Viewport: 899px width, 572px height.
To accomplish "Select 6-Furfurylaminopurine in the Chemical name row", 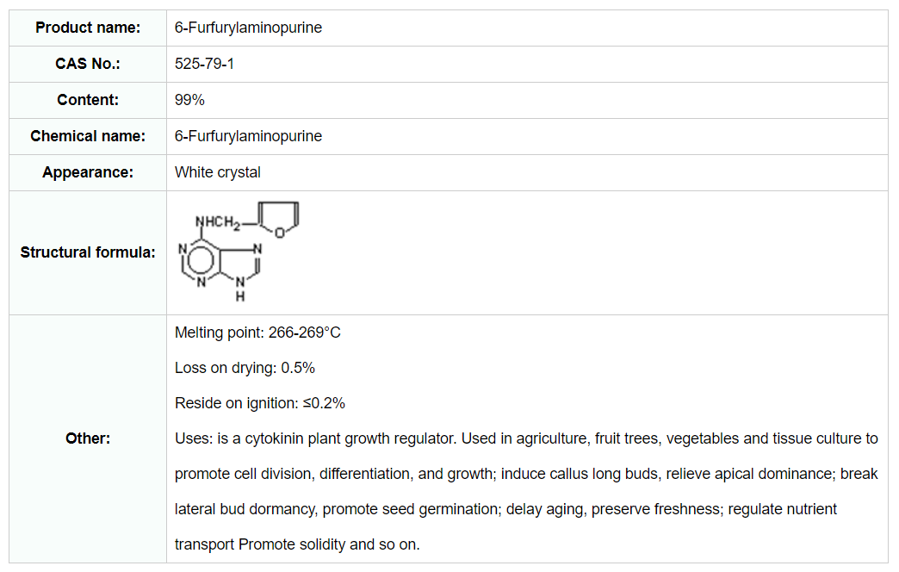I will pos(248,136).
